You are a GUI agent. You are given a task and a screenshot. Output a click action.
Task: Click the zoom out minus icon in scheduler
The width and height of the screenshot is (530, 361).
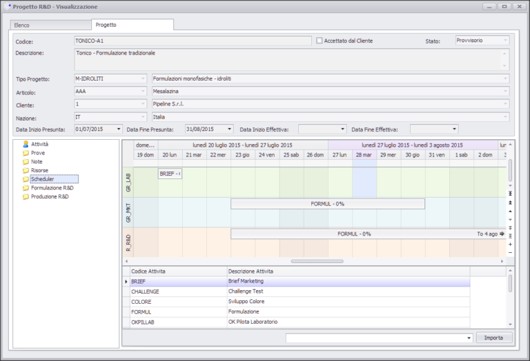[x=510, y=252]
